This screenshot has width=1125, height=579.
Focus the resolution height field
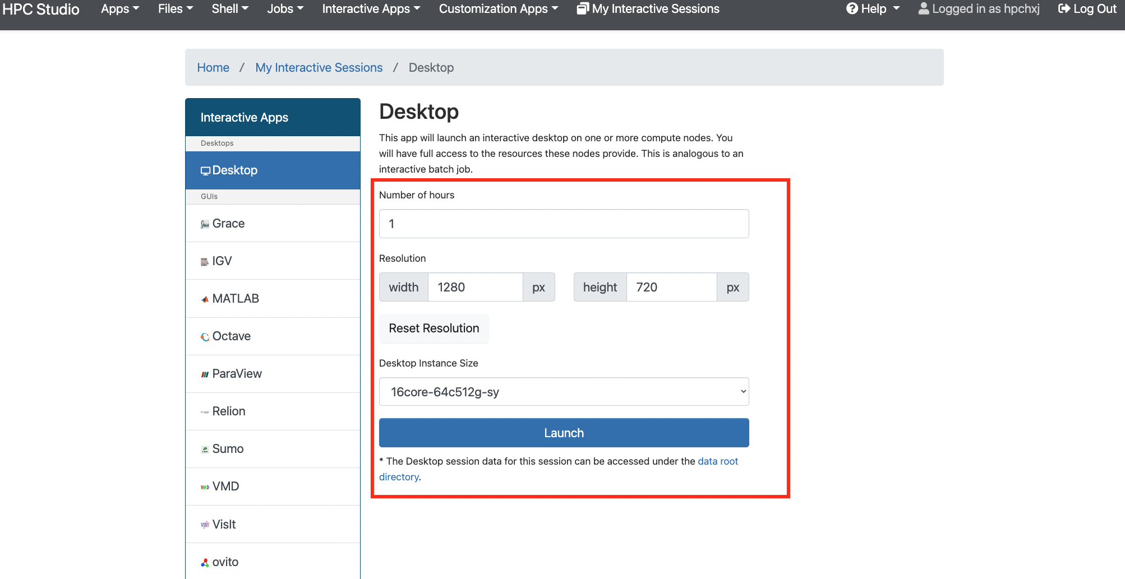point(671,287)
